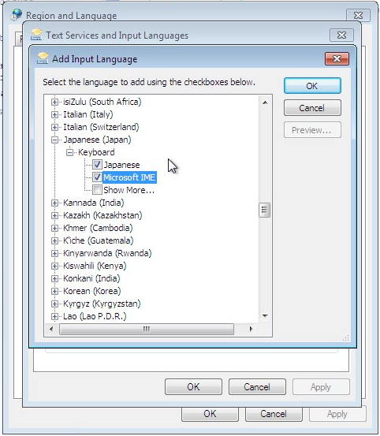Click the Region and Language globe icon
The width and height of the screenshot is (380, 436).
(17, 14)
